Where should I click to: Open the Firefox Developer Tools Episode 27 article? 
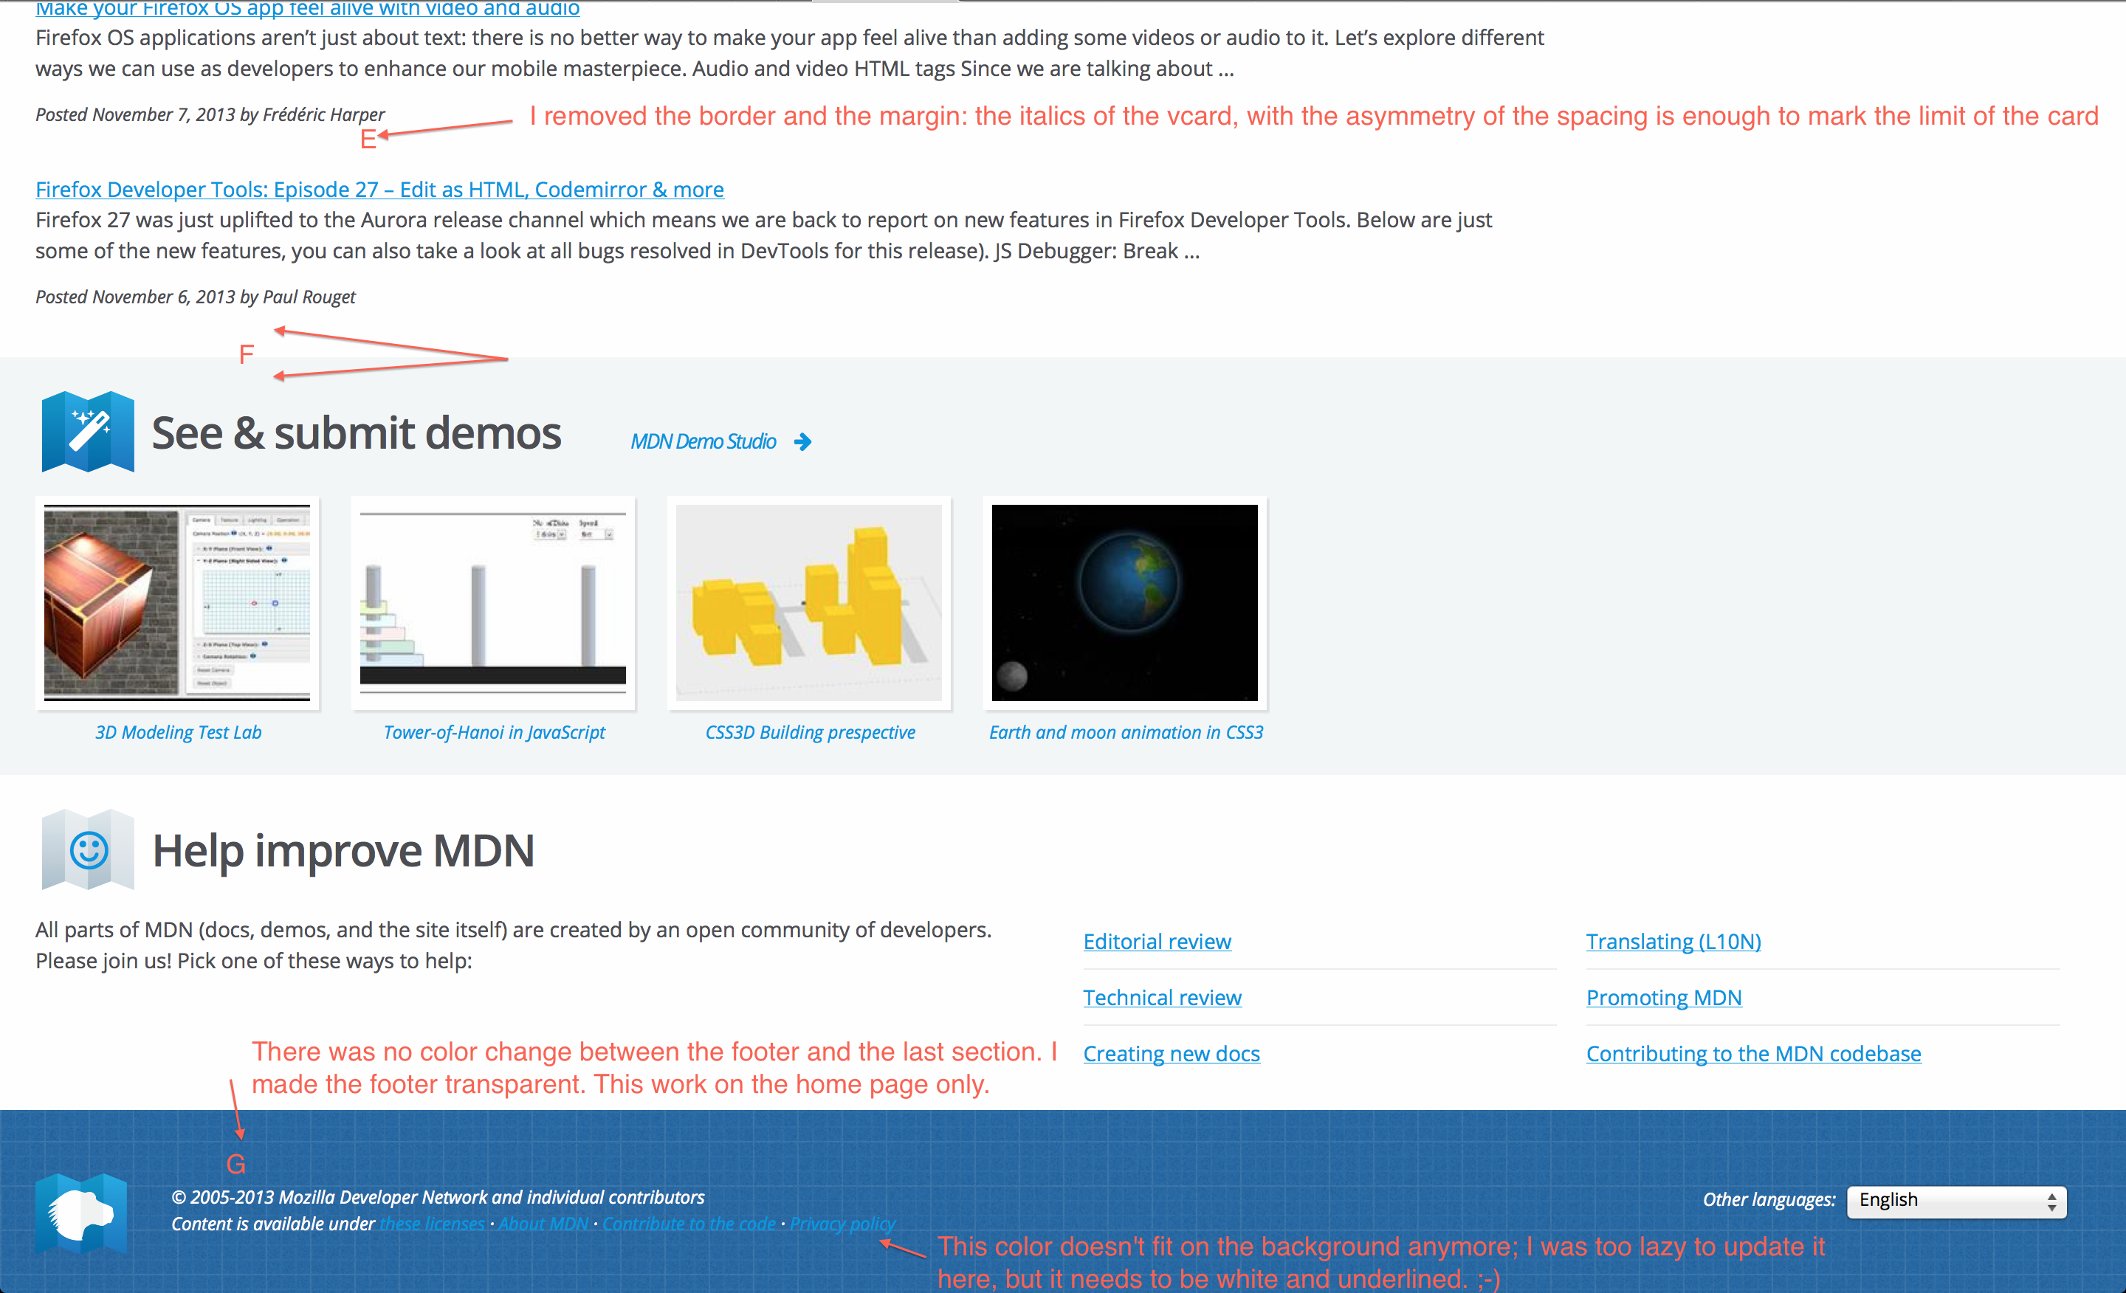[379, 189]
